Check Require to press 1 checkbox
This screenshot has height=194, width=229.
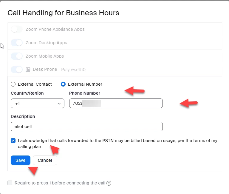point(10,183)
